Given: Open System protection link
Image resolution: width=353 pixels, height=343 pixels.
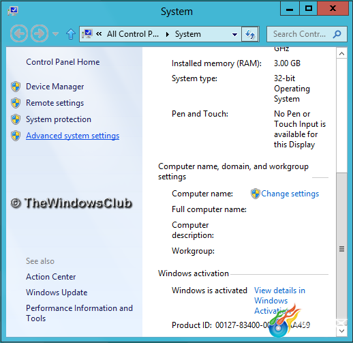Looking at the screenshot, I should pos(59,119).
